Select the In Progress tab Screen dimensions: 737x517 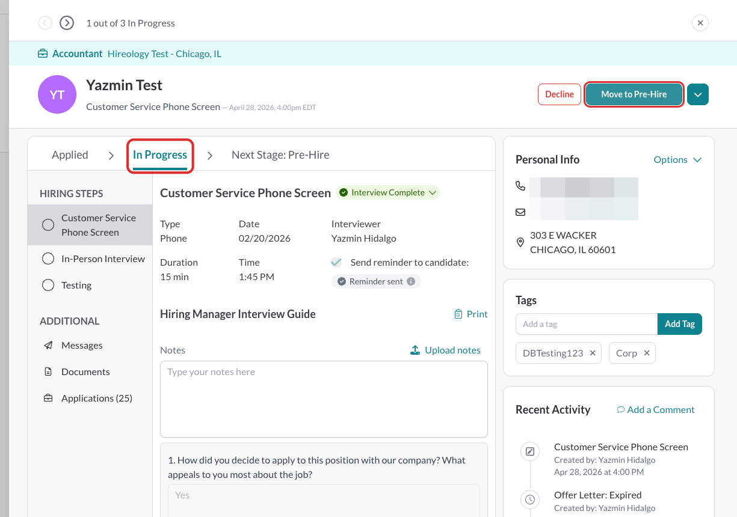click(160, 155)
